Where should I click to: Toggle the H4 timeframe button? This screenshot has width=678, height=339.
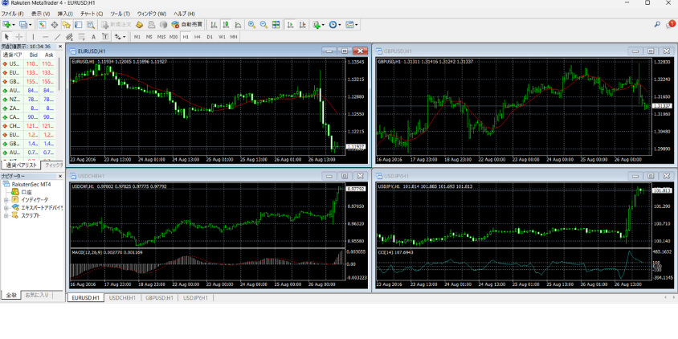click(198, 37)
